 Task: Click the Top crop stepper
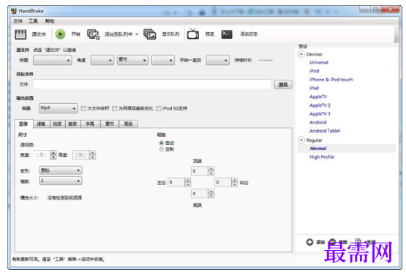(211, 171)
